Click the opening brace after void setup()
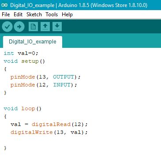The image size is (161, 162). [x=5, y=69]
